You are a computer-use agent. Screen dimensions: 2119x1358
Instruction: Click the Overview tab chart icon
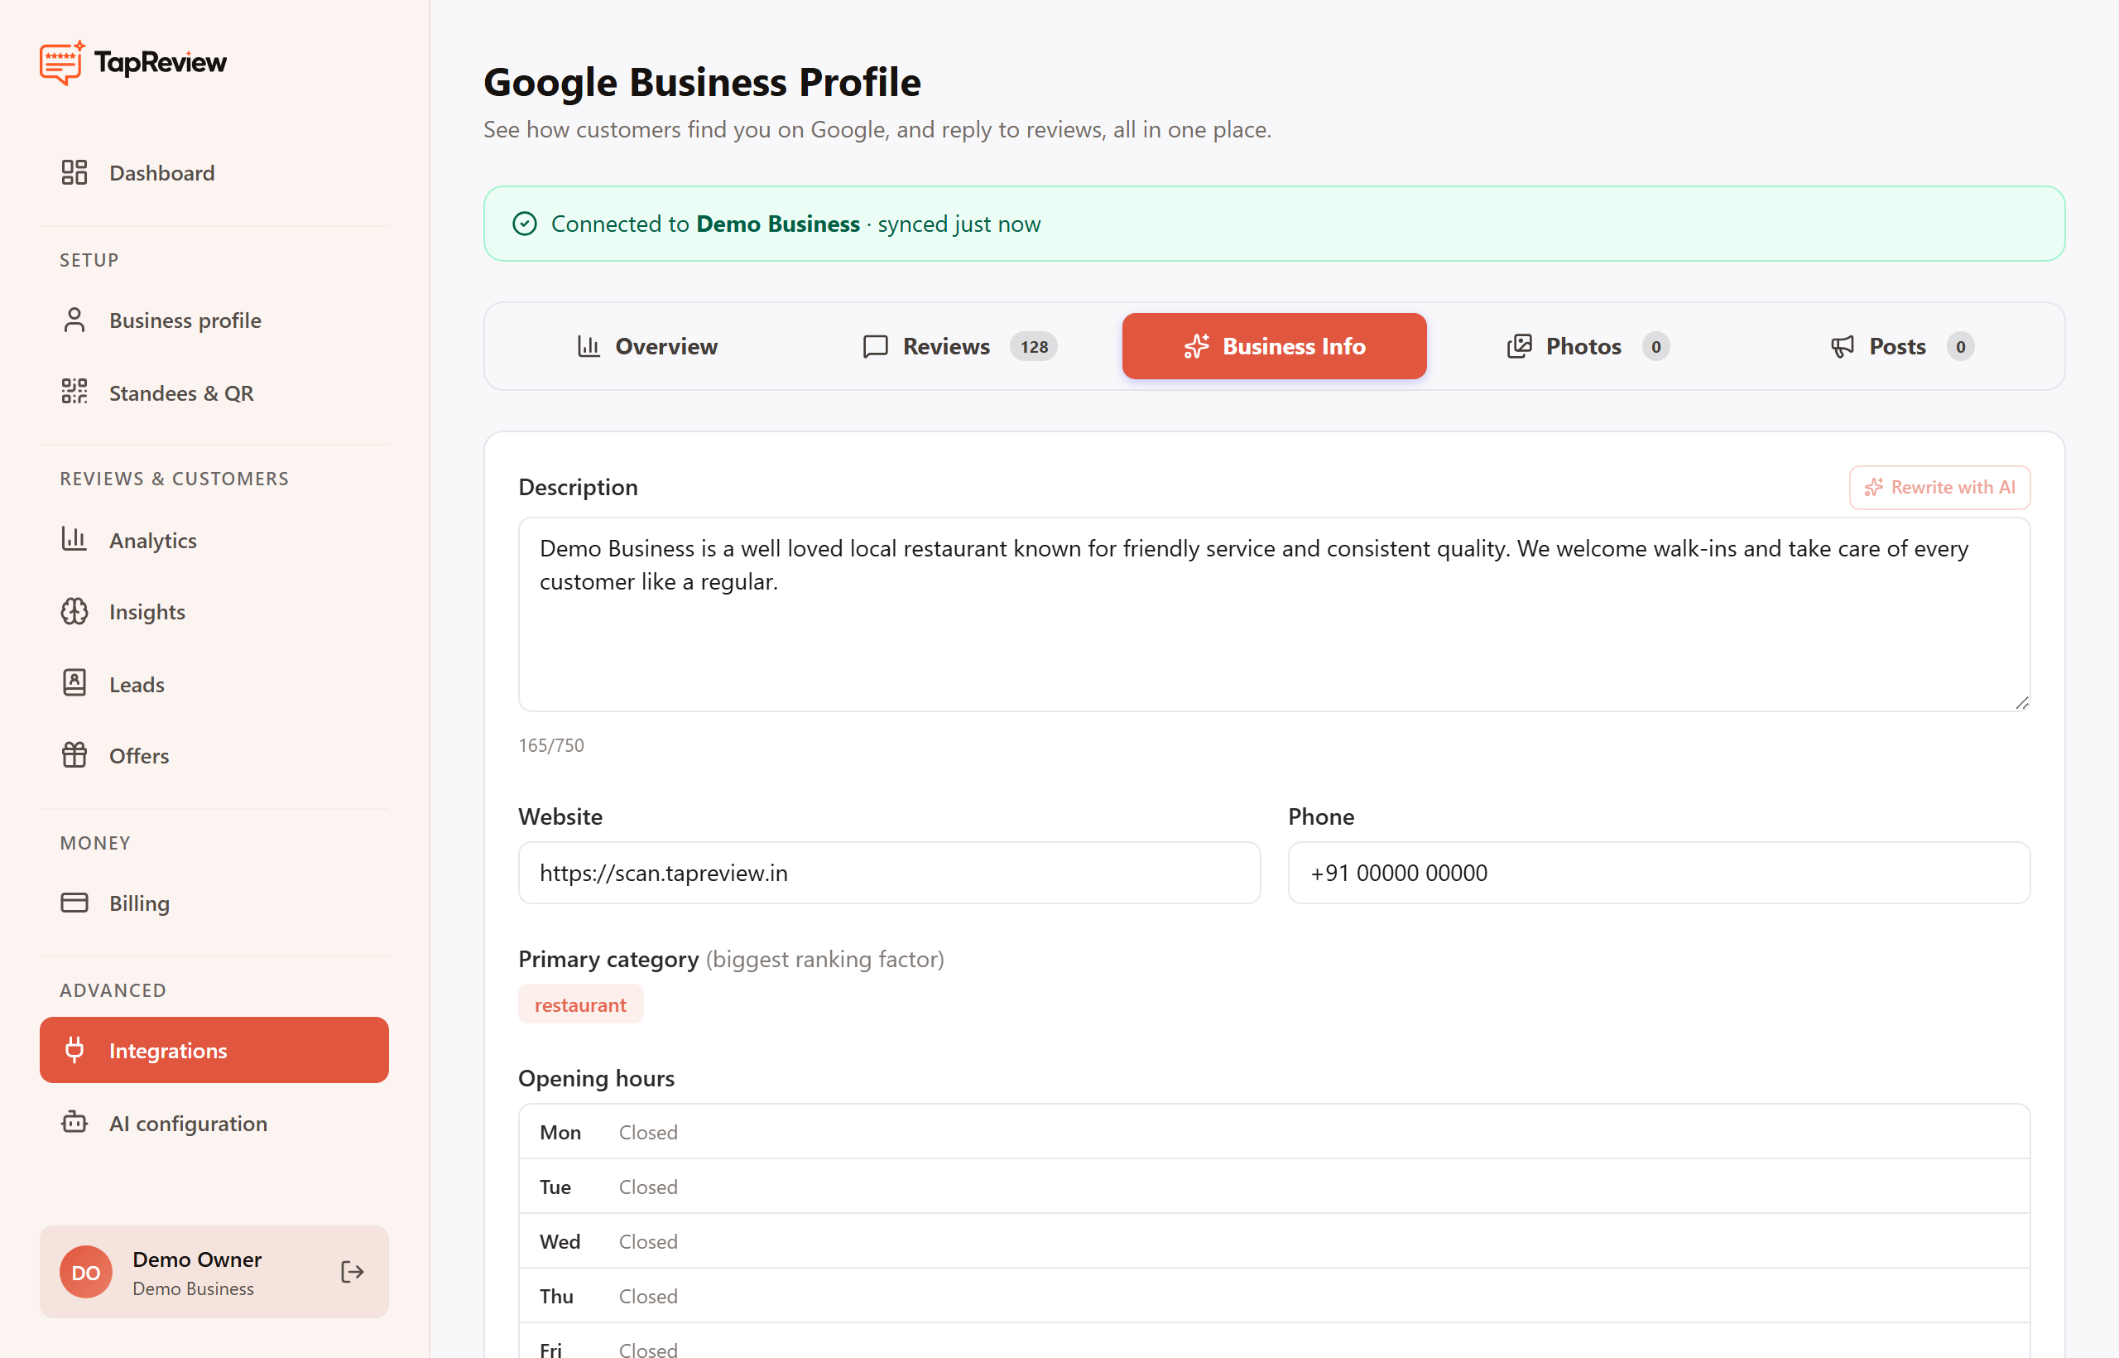point(589,347)
